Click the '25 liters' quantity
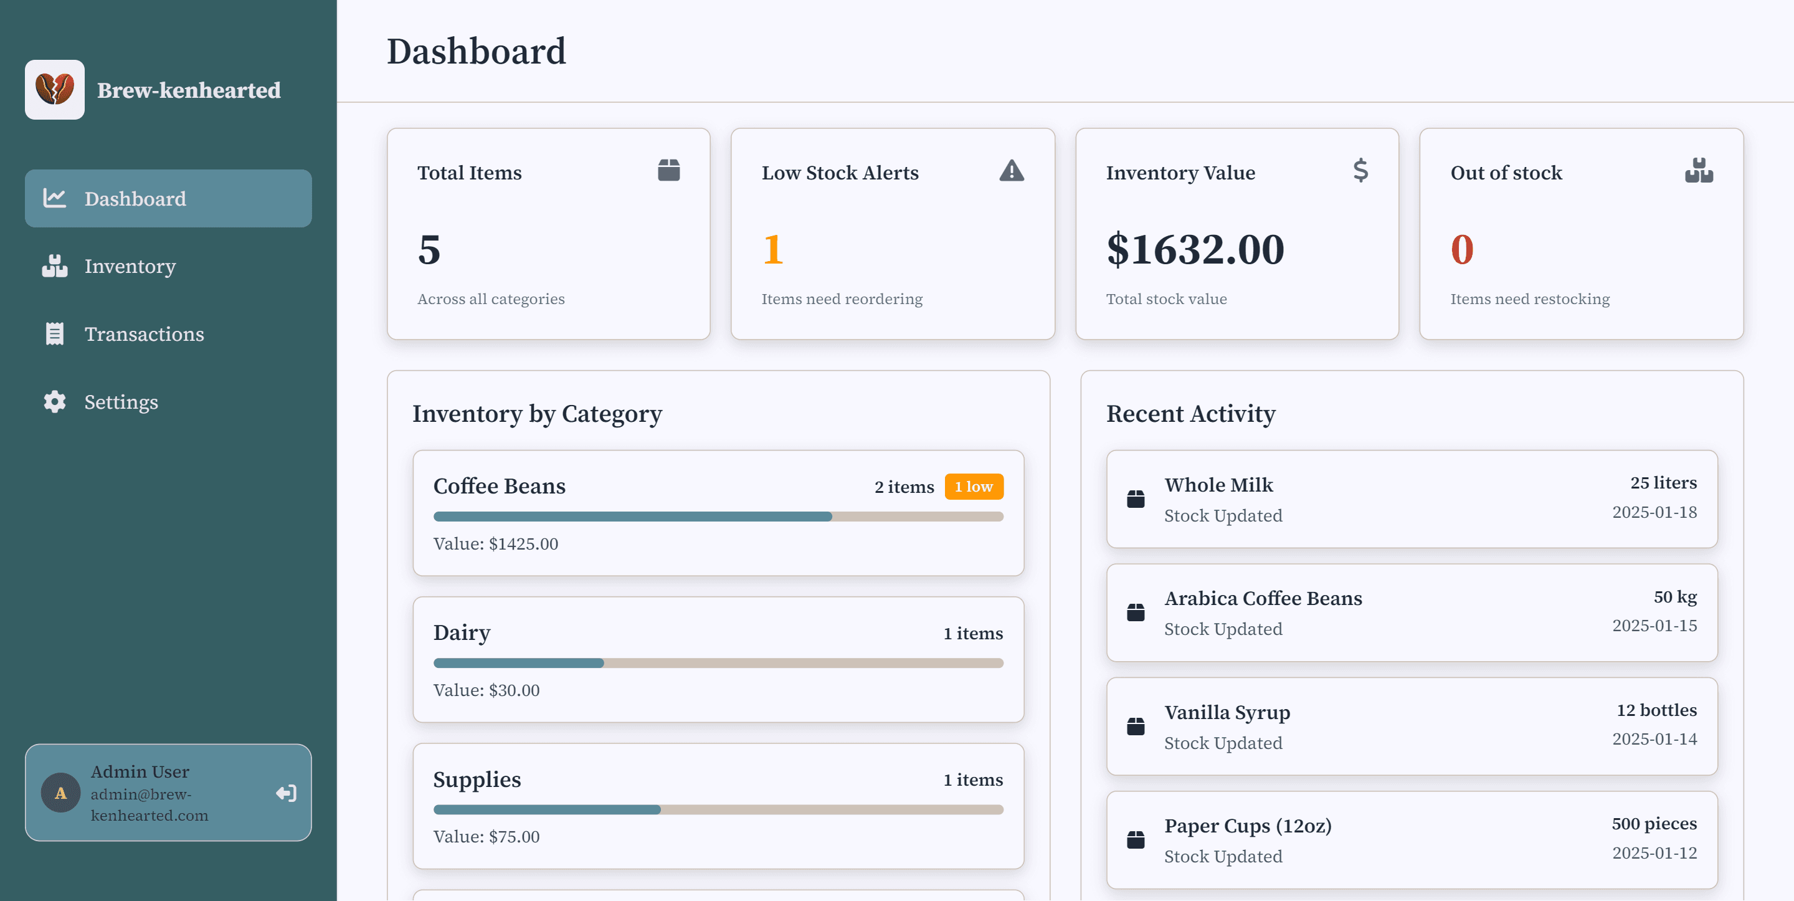 coord(1663,482)
